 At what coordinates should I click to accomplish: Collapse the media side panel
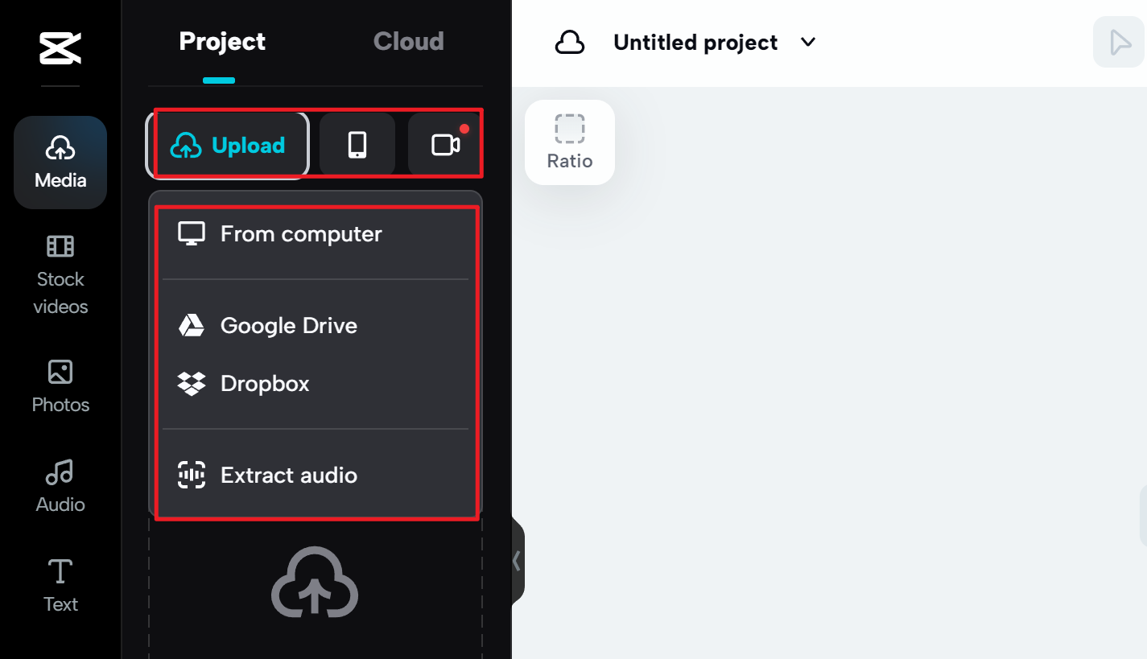pos(517,561)
